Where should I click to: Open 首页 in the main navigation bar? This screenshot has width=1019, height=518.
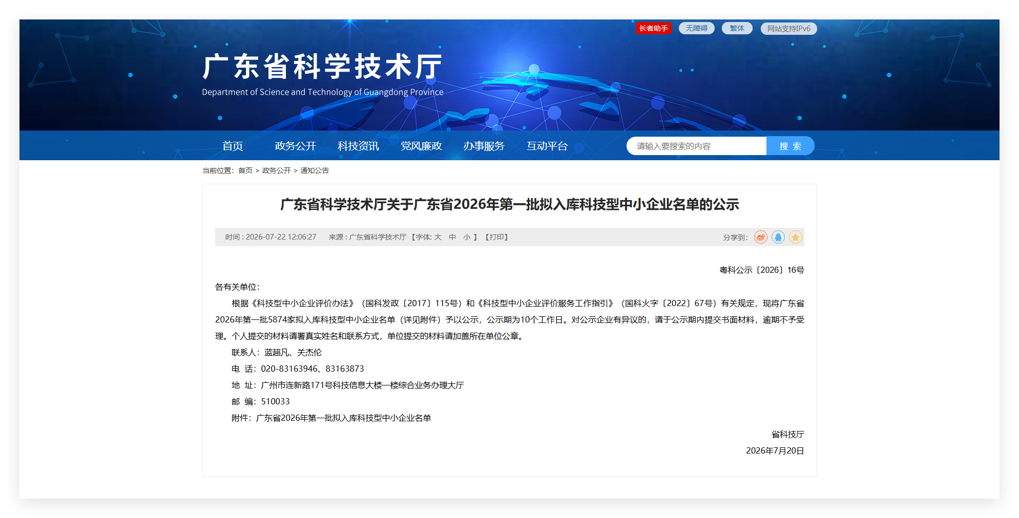tap(233, 146)
